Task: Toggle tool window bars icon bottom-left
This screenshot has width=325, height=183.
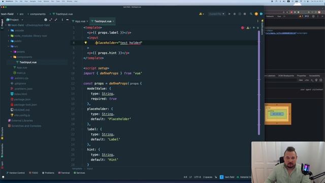Action: [3, 177]
